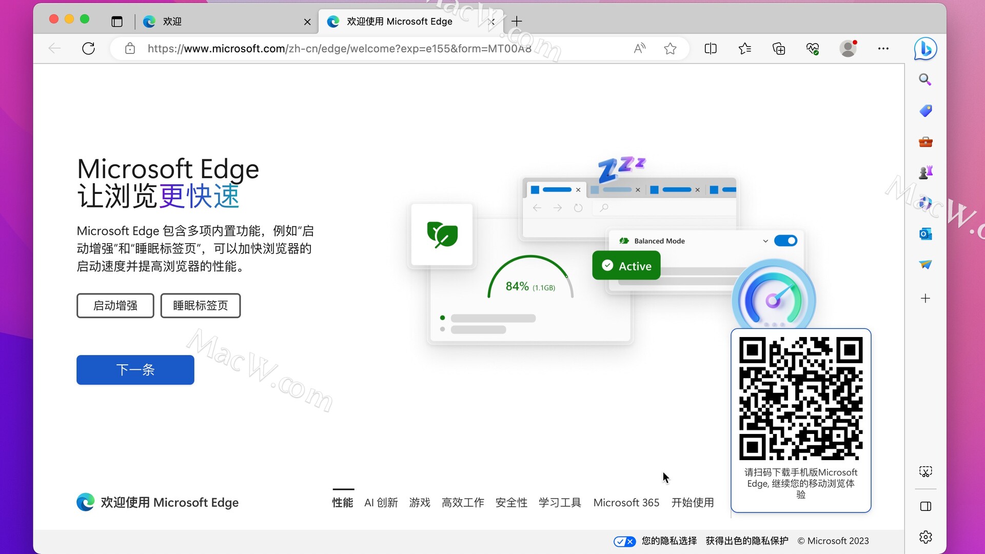Click the 睡眠标签页 button
The image size is (985, 554).
point(201,306)
